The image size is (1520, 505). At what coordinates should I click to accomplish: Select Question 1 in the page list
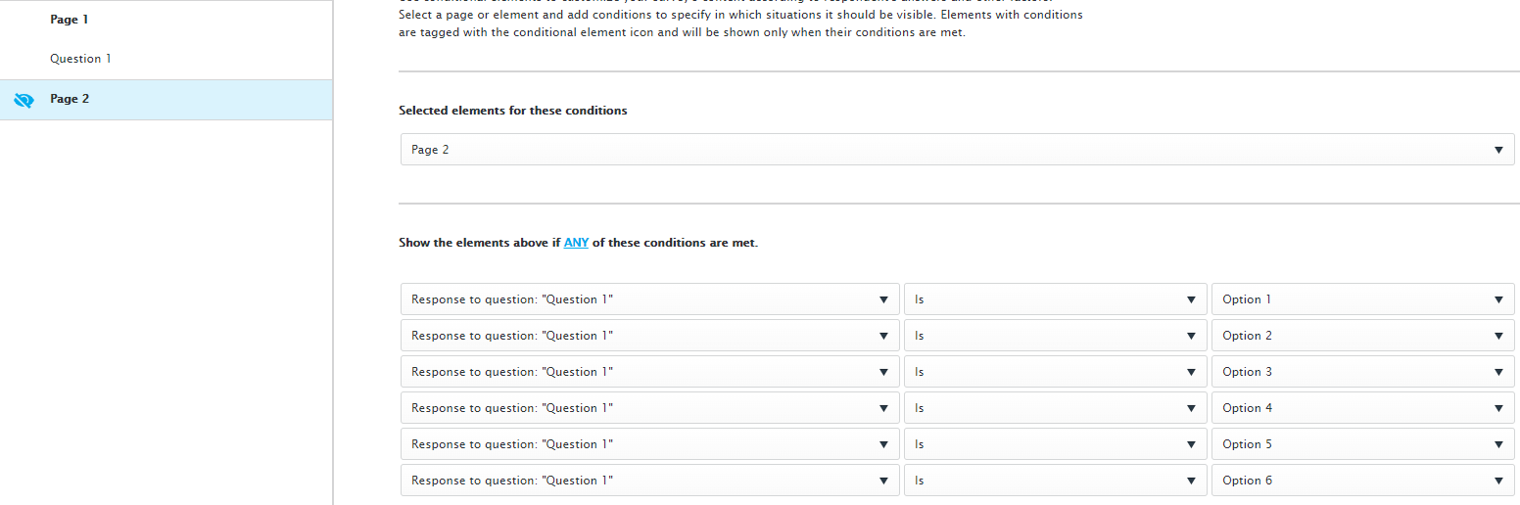[x=80, y=59]
